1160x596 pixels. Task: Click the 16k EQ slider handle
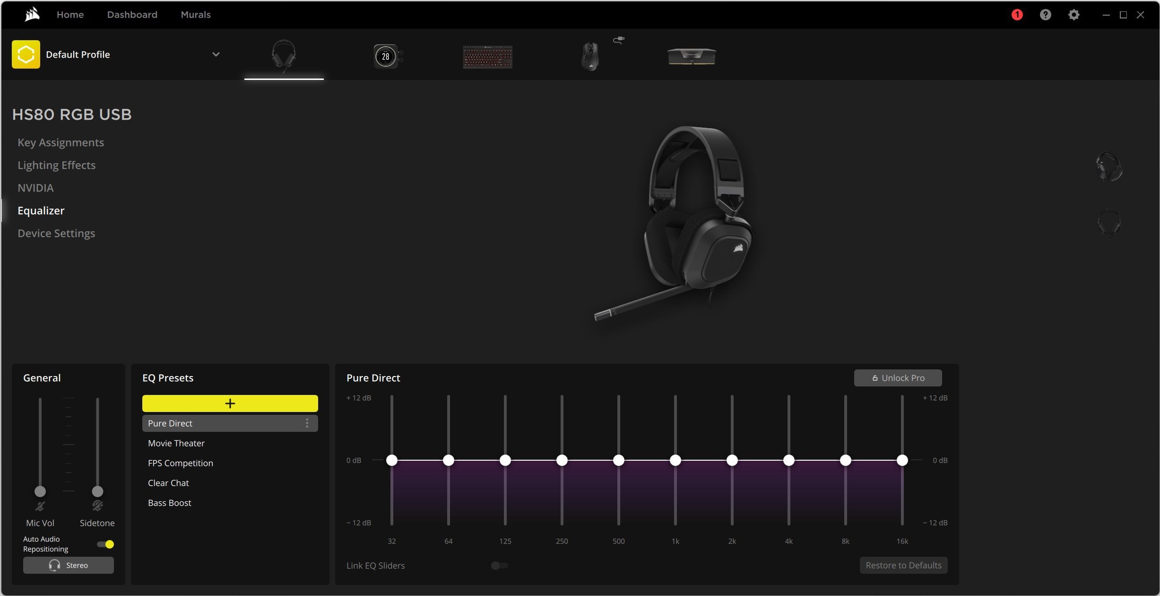click(x=902, y=460)
